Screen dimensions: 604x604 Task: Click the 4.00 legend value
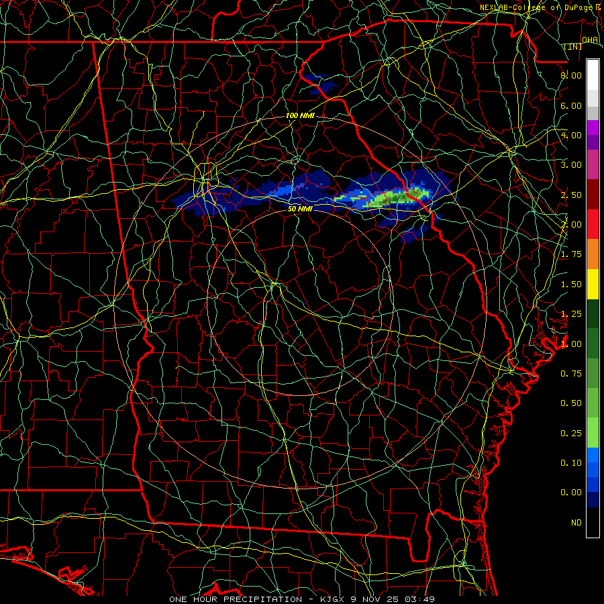point(570,135)
